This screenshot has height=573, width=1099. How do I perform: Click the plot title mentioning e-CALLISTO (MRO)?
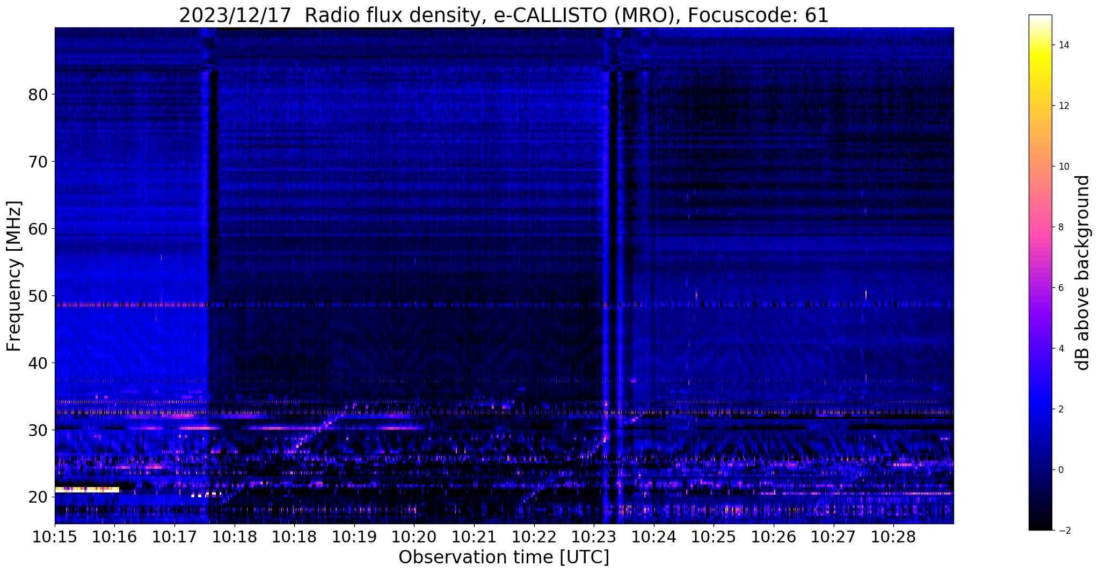[504, 15]
